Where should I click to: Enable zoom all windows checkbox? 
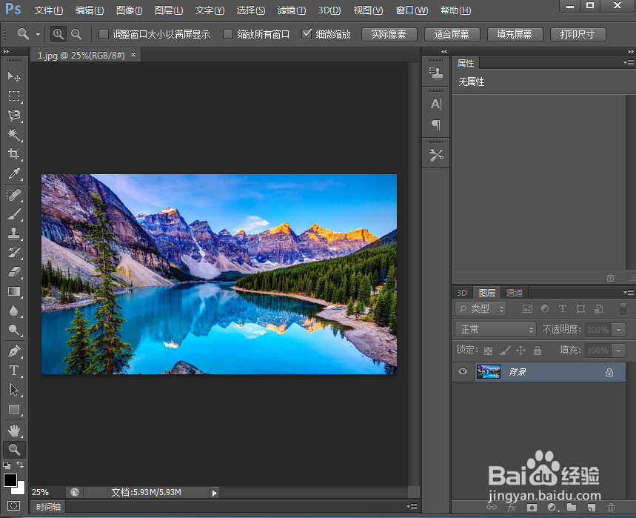coord(227,34)
